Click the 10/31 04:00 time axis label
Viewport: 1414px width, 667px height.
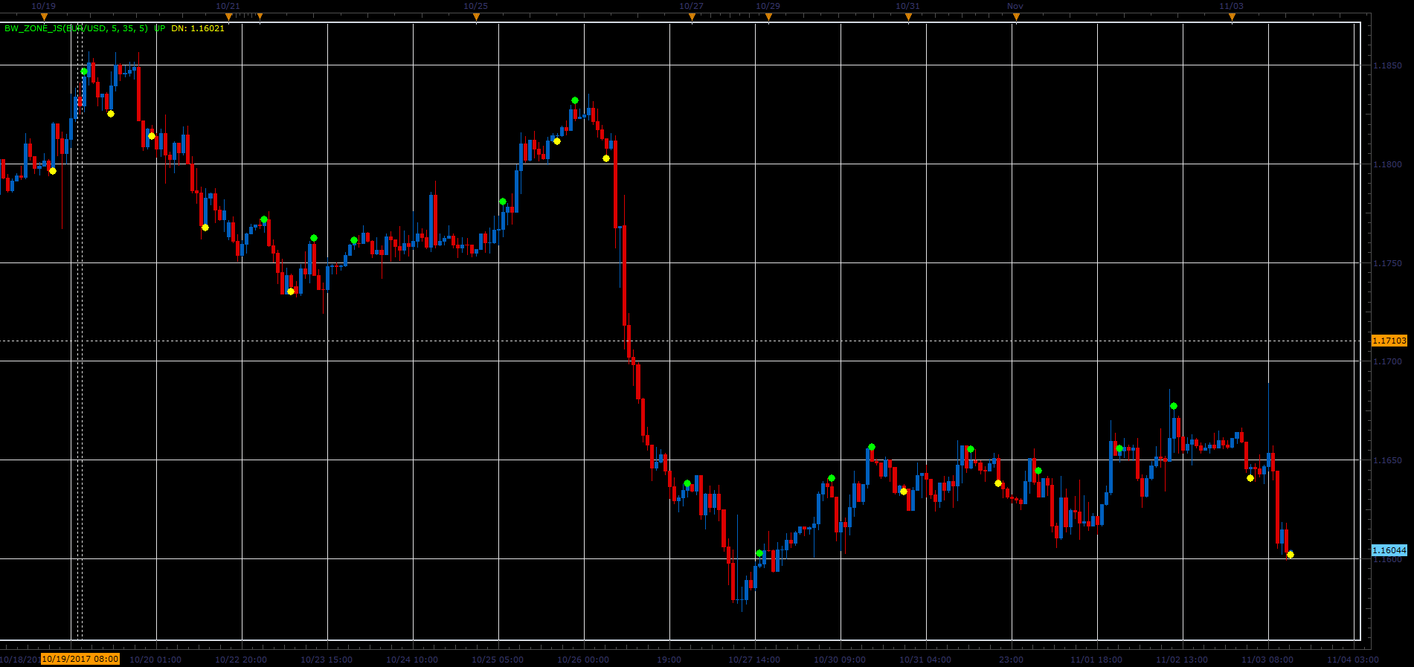point(925,660)
